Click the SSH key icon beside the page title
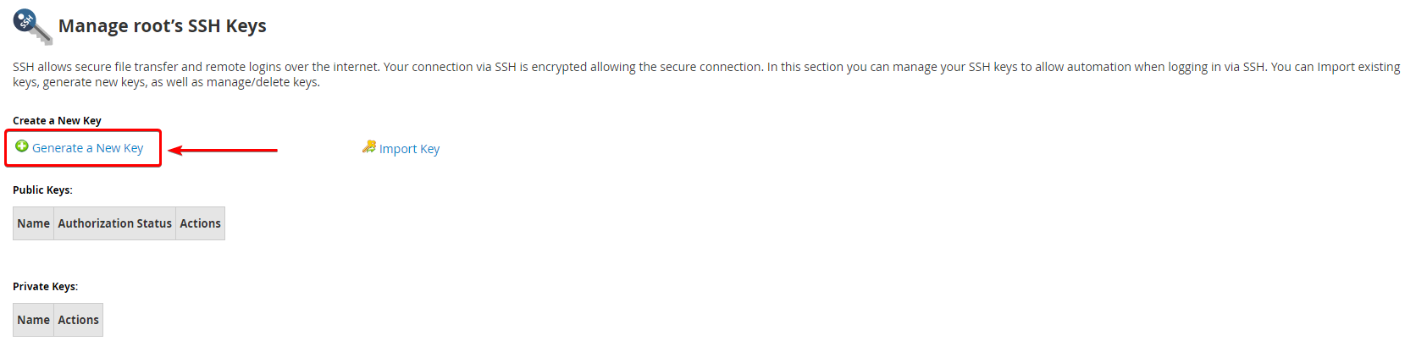The width and height of the screenshot is (1427, 352). tap(32, 26)
